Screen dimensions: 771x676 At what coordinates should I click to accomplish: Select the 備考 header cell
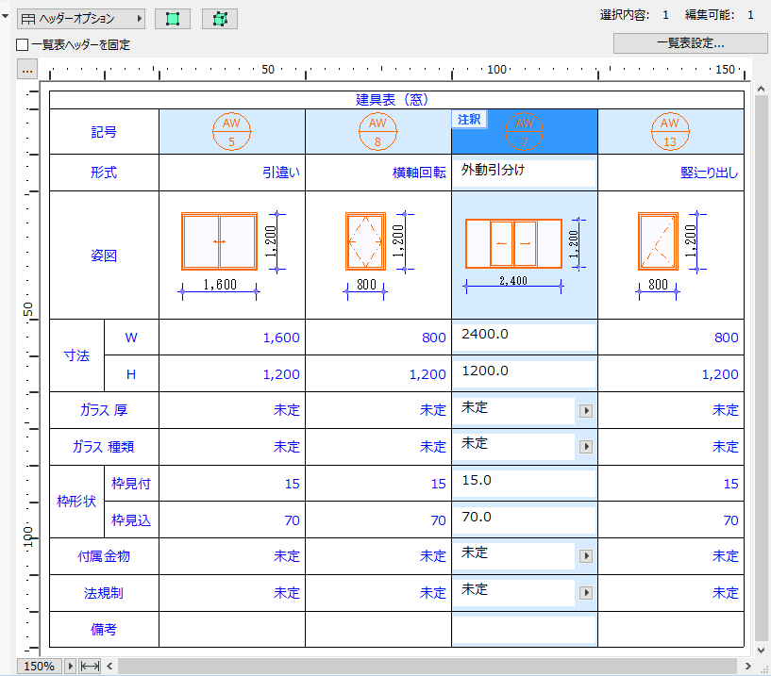coord(104,629)
